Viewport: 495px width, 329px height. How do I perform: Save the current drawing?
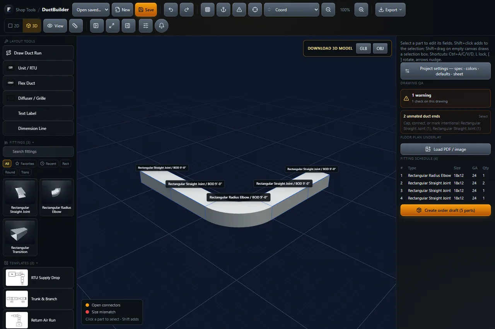pyautogui.click(x=146, y=10)
